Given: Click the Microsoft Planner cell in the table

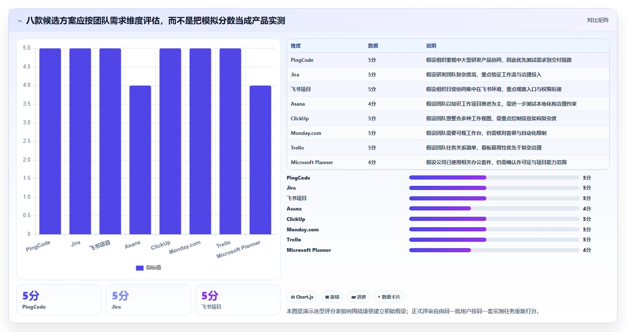Looking at the screenshot, I should coord(312,162).
